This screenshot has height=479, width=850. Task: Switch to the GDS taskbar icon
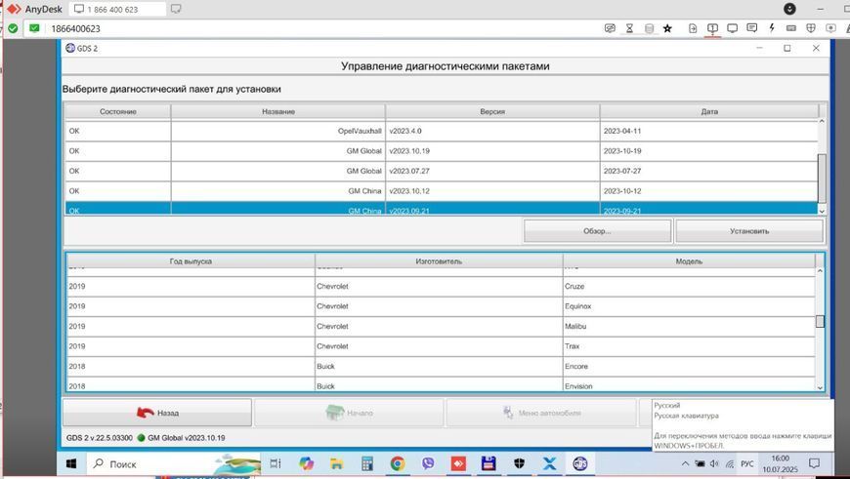[580, 463]
